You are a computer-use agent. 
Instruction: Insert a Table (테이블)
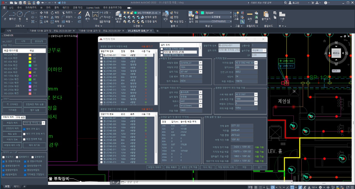click(105, 22)
